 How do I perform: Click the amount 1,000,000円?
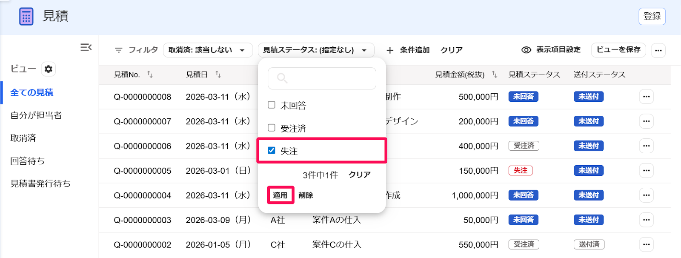point(475,196)
